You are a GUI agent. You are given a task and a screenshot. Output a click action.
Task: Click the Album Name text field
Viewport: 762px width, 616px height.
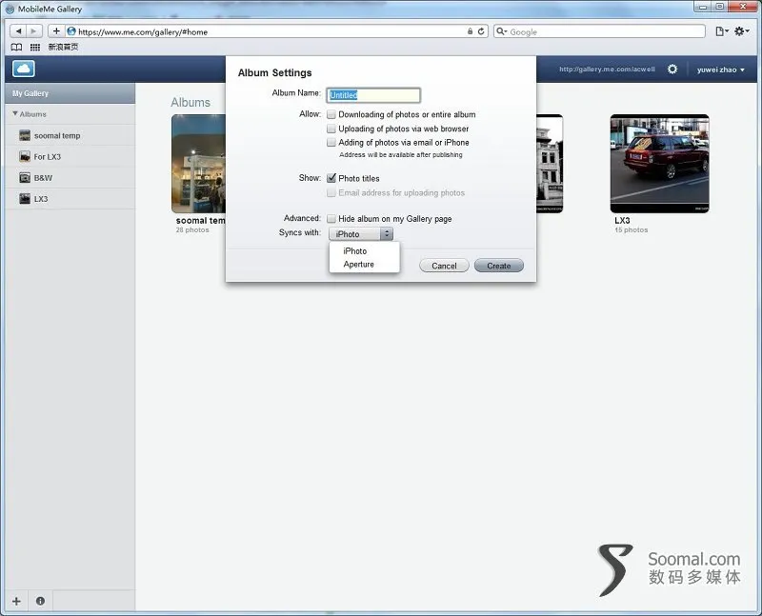tap(373, 95)
